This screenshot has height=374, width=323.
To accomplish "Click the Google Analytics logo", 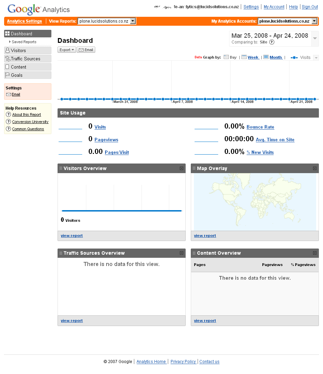I will (x=39, y=10).
